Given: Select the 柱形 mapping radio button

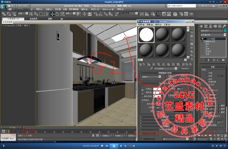Looking at the screenshot, I should pyautogui.click(x=207, y=76).
